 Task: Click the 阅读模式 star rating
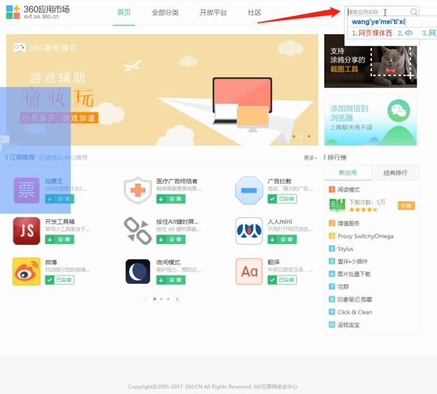(x=364, y=210)
